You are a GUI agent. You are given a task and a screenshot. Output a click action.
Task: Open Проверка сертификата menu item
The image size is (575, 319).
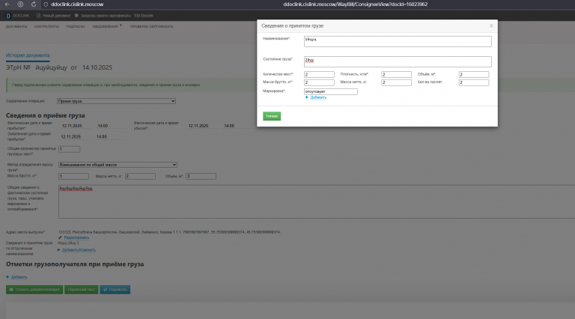151,26
